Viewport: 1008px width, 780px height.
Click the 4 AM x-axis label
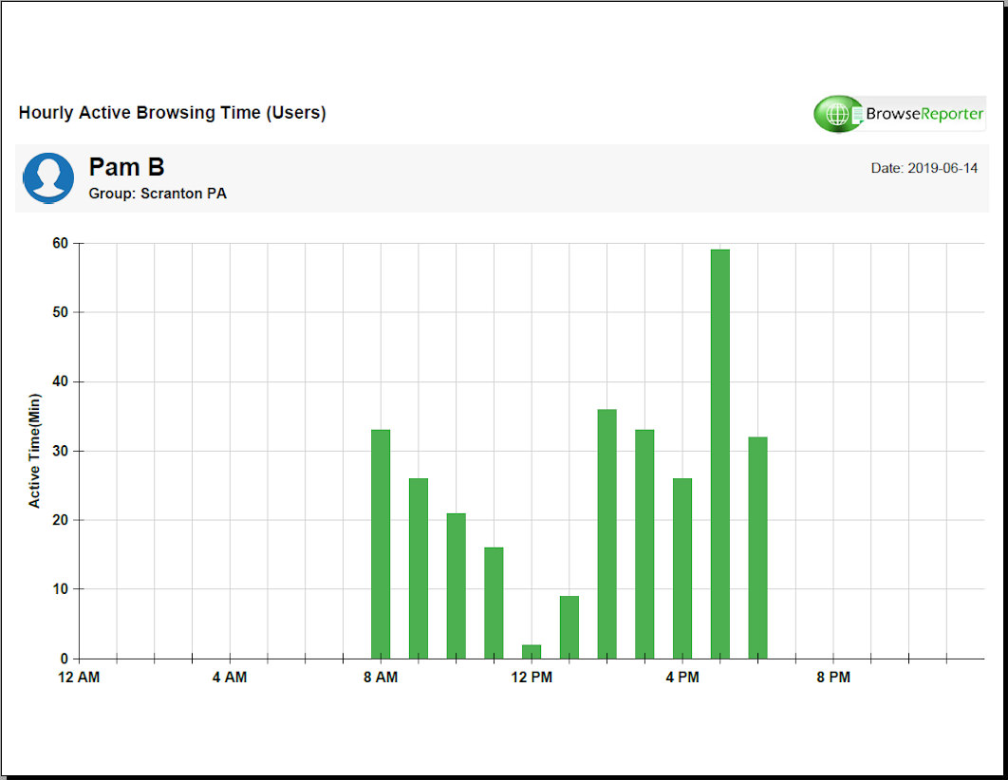point(230,678)
